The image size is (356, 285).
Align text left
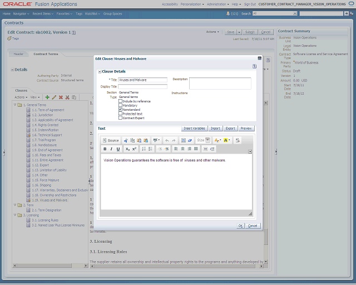click(176, 149)
